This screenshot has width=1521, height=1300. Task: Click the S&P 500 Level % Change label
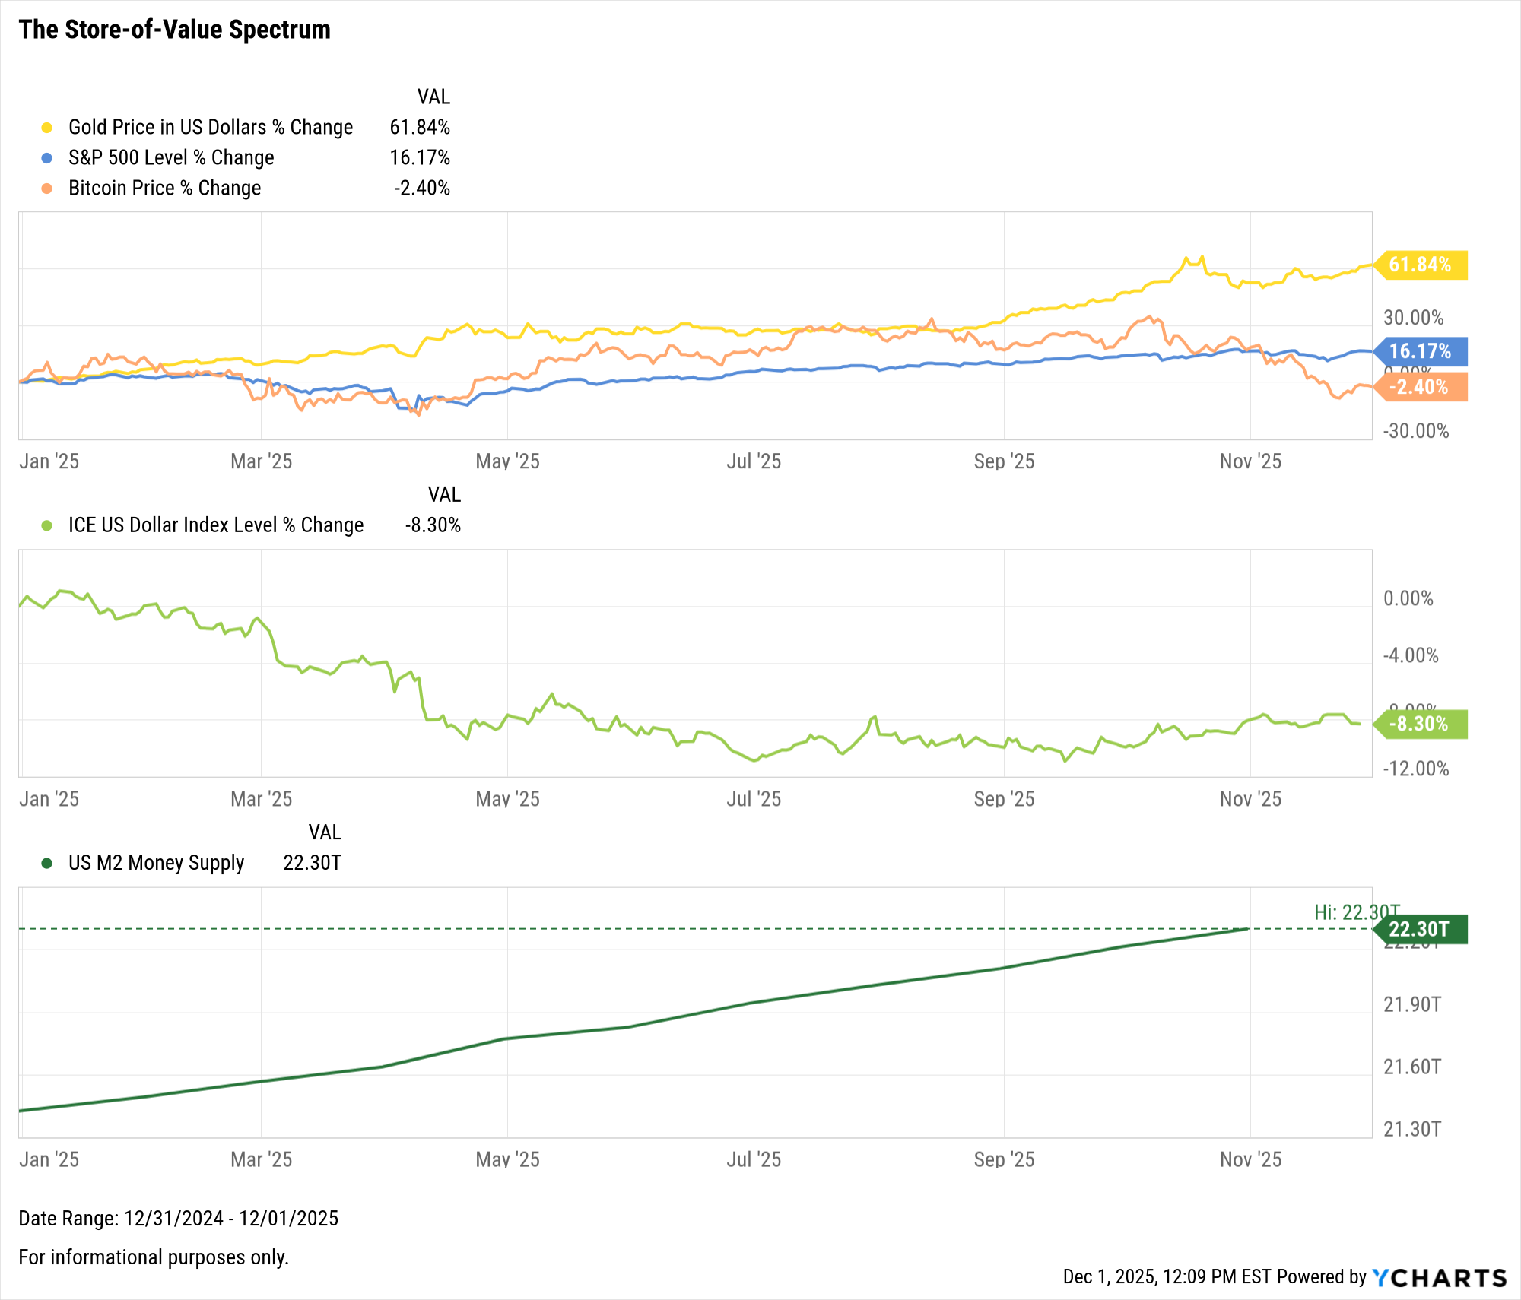[x=171, y=157]
